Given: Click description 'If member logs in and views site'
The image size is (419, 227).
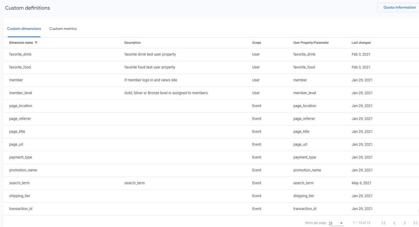Looking at the screenshot, I should 151,80.
